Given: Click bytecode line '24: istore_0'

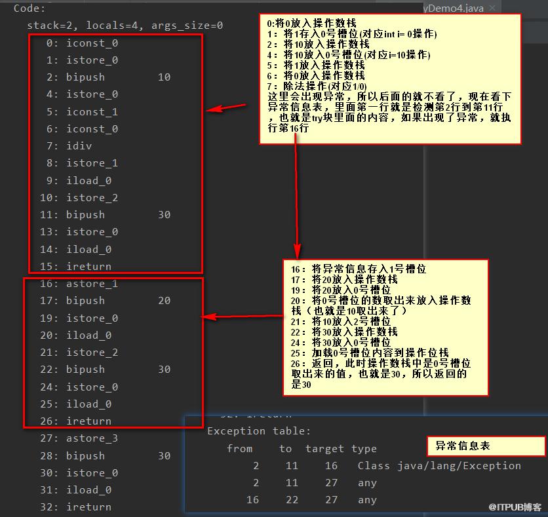Looking at the screenshot, I should click(79, 387).
